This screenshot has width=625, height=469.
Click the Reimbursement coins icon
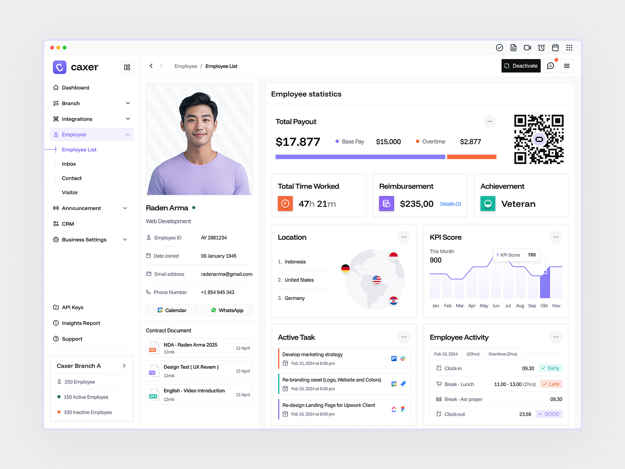click(386, 204)
